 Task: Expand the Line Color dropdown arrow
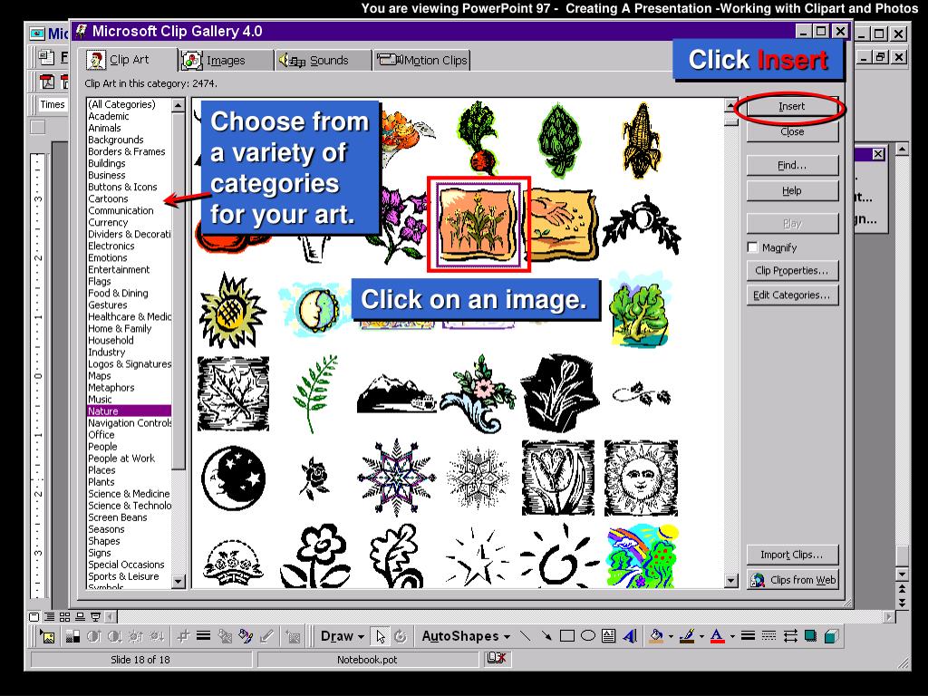coord(702,636)
